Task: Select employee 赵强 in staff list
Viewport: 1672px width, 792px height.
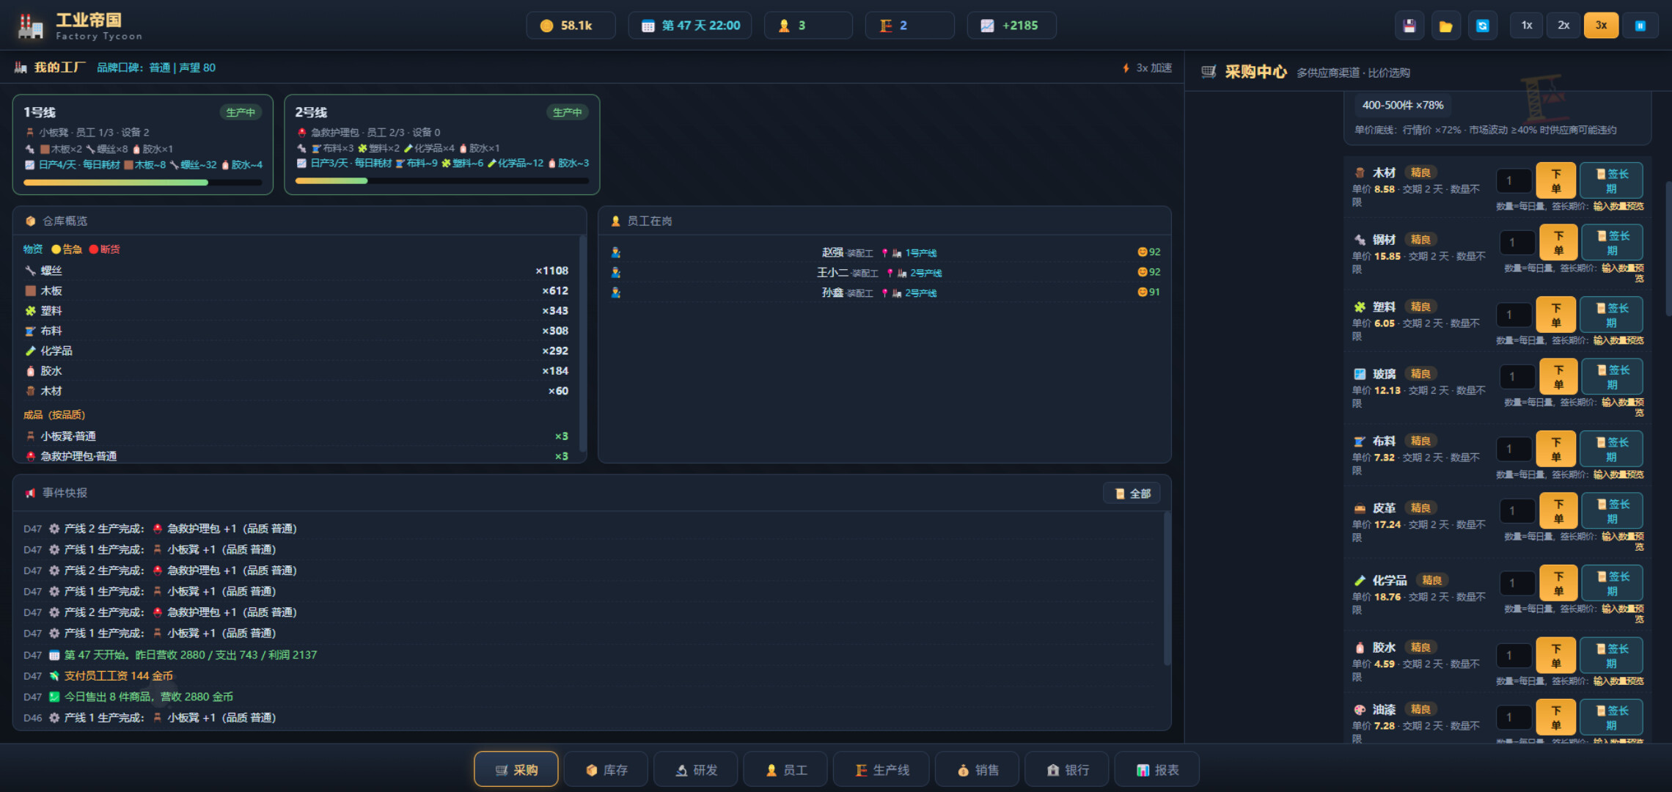Action: click(884, 252)
